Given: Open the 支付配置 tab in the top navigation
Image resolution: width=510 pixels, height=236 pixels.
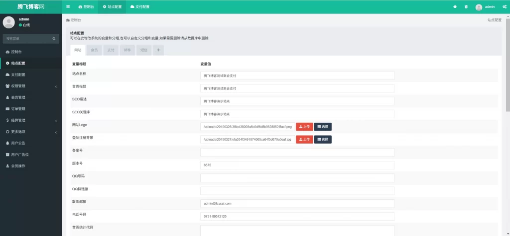Looking at the screenshot, I should pos(139,7).
